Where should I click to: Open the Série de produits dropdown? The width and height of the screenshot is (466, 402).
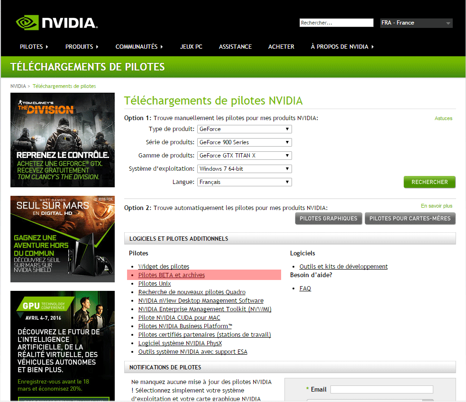click(x=244, y=142)
